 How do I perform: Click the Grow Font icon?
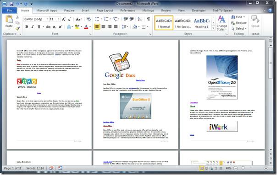64,19
